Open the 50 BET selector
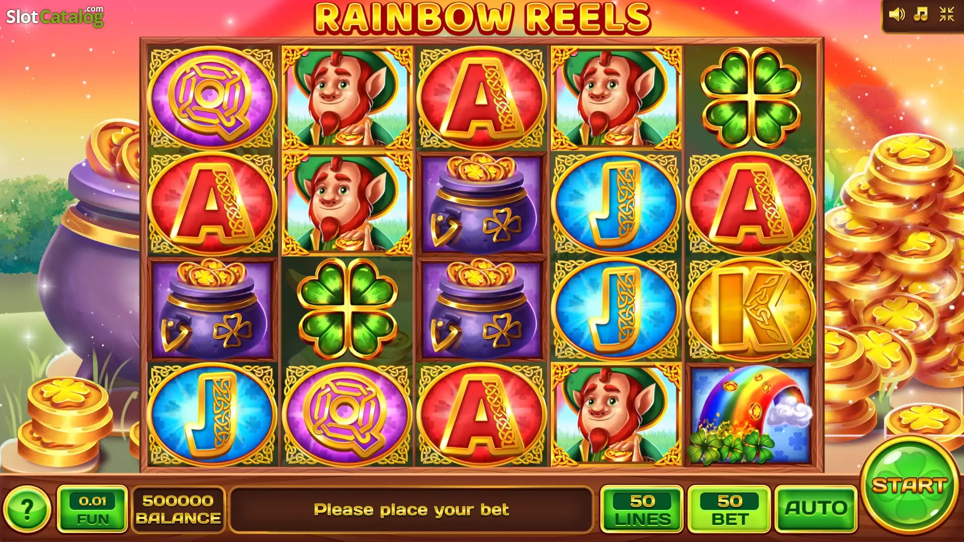 tap(729, 509)
